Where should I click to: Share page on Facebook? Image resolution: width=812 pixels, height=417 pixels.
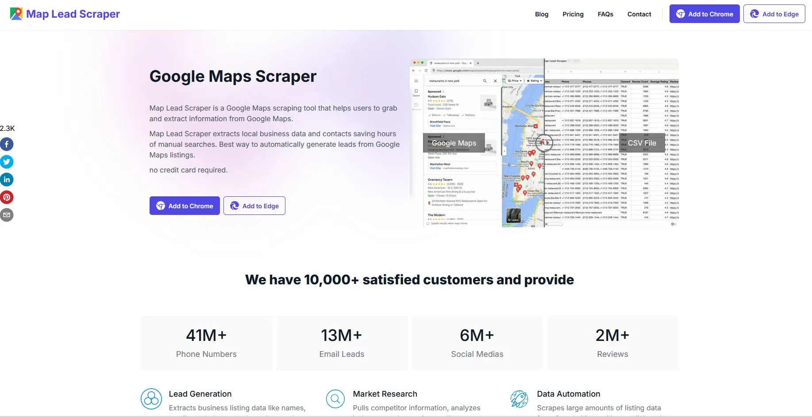[7, 144]
